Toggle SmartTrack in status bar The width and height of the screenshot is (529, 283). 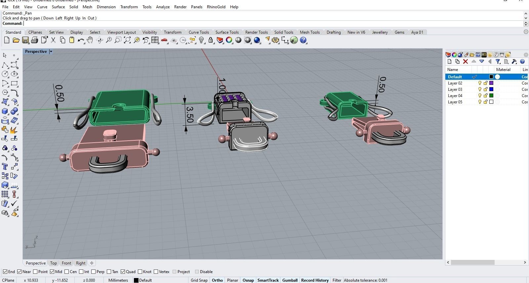click(268, 280)
